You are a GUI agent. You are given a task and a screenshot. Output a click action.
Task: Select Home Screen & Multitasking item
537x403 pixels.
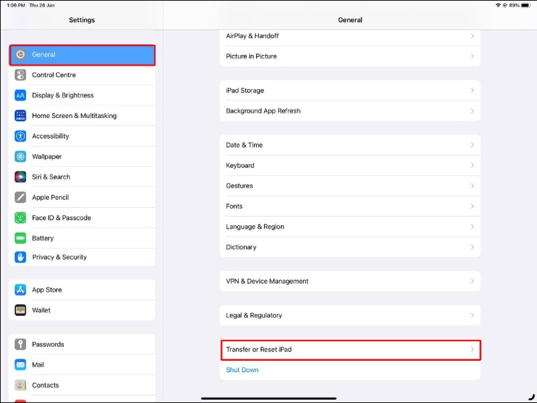[74, 116]
